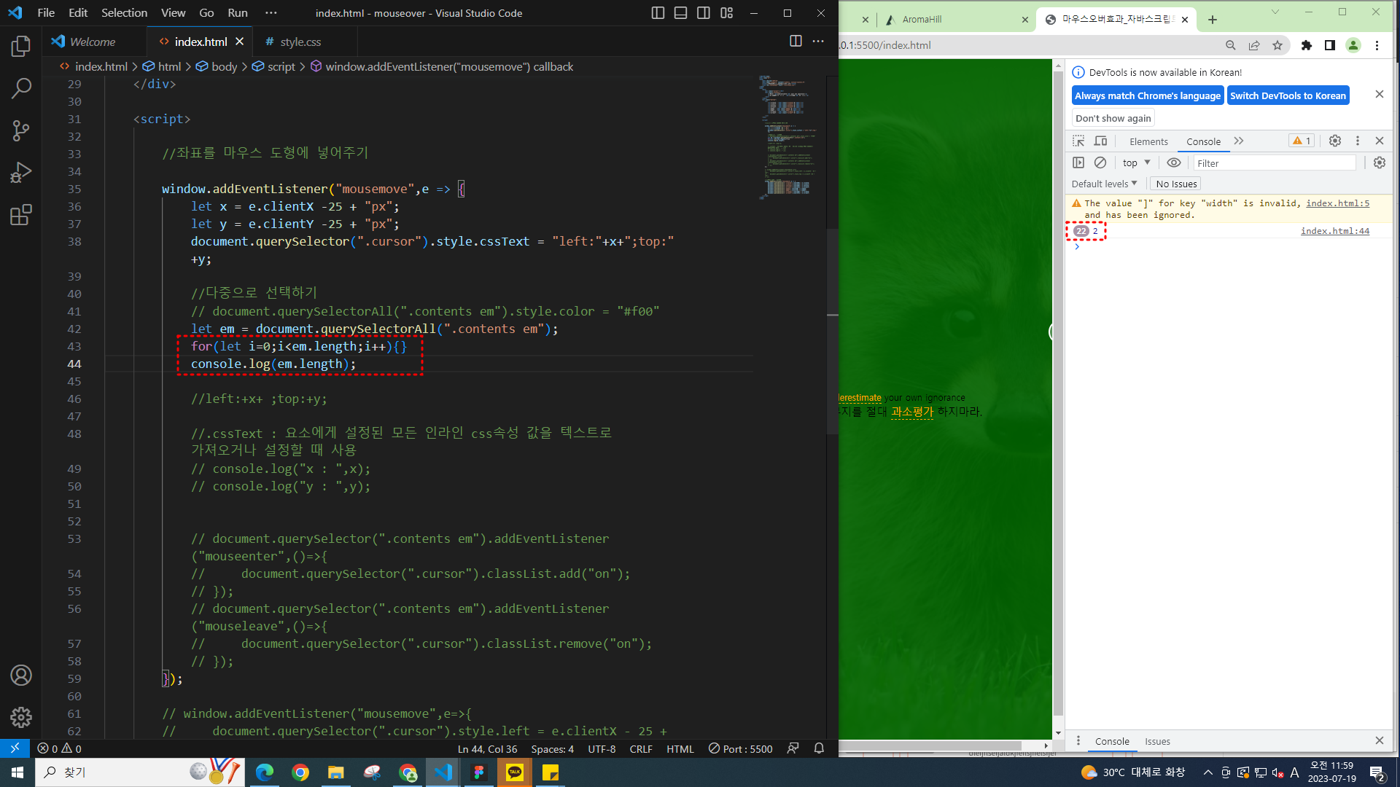Switch to the style.css tab
Screen dimensions: 1400x787
[x=300, y=42]
